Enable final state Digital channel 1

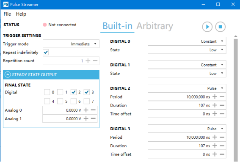tap(60, 92)
